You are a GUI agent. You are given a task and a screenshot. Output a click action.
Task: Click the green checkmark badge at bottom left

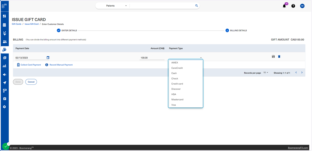click(x=6, y=146)
